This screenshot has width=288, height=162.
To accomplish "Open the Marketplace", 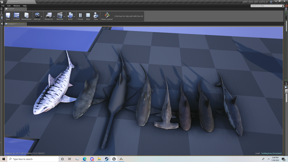I will click(x=26, y=16).
